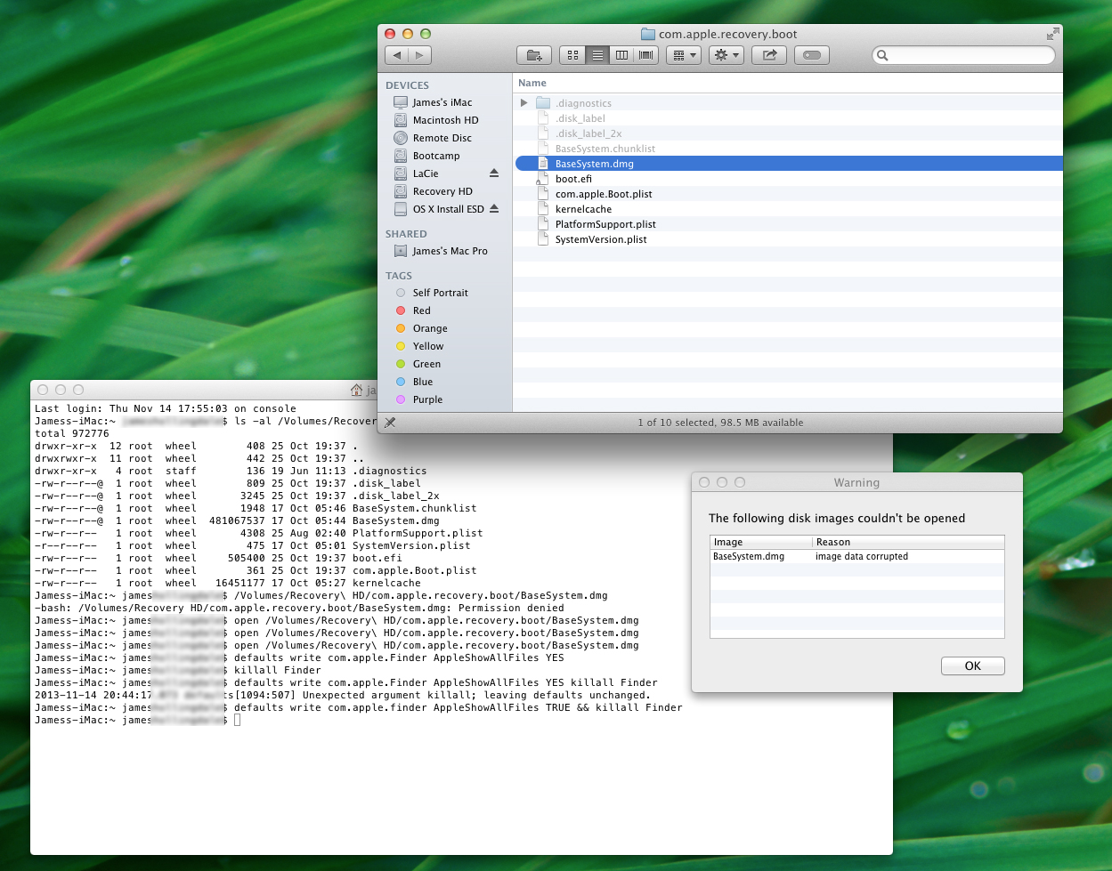Viewport: 1112px width, 871px height.
Task: Select the Red tag in sidebar
Action: pyautogui.click(x=421, y=310)
